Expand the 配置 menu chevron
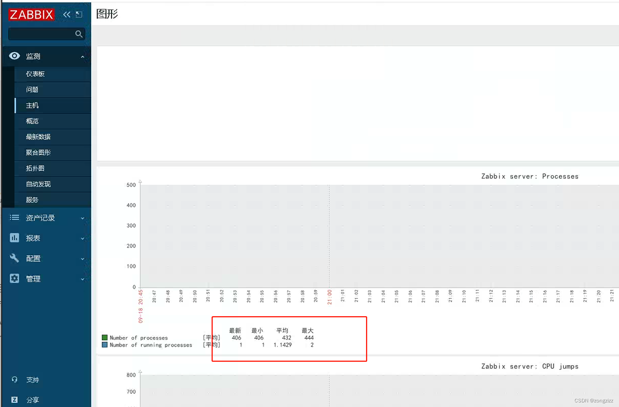 click(82, 259)
